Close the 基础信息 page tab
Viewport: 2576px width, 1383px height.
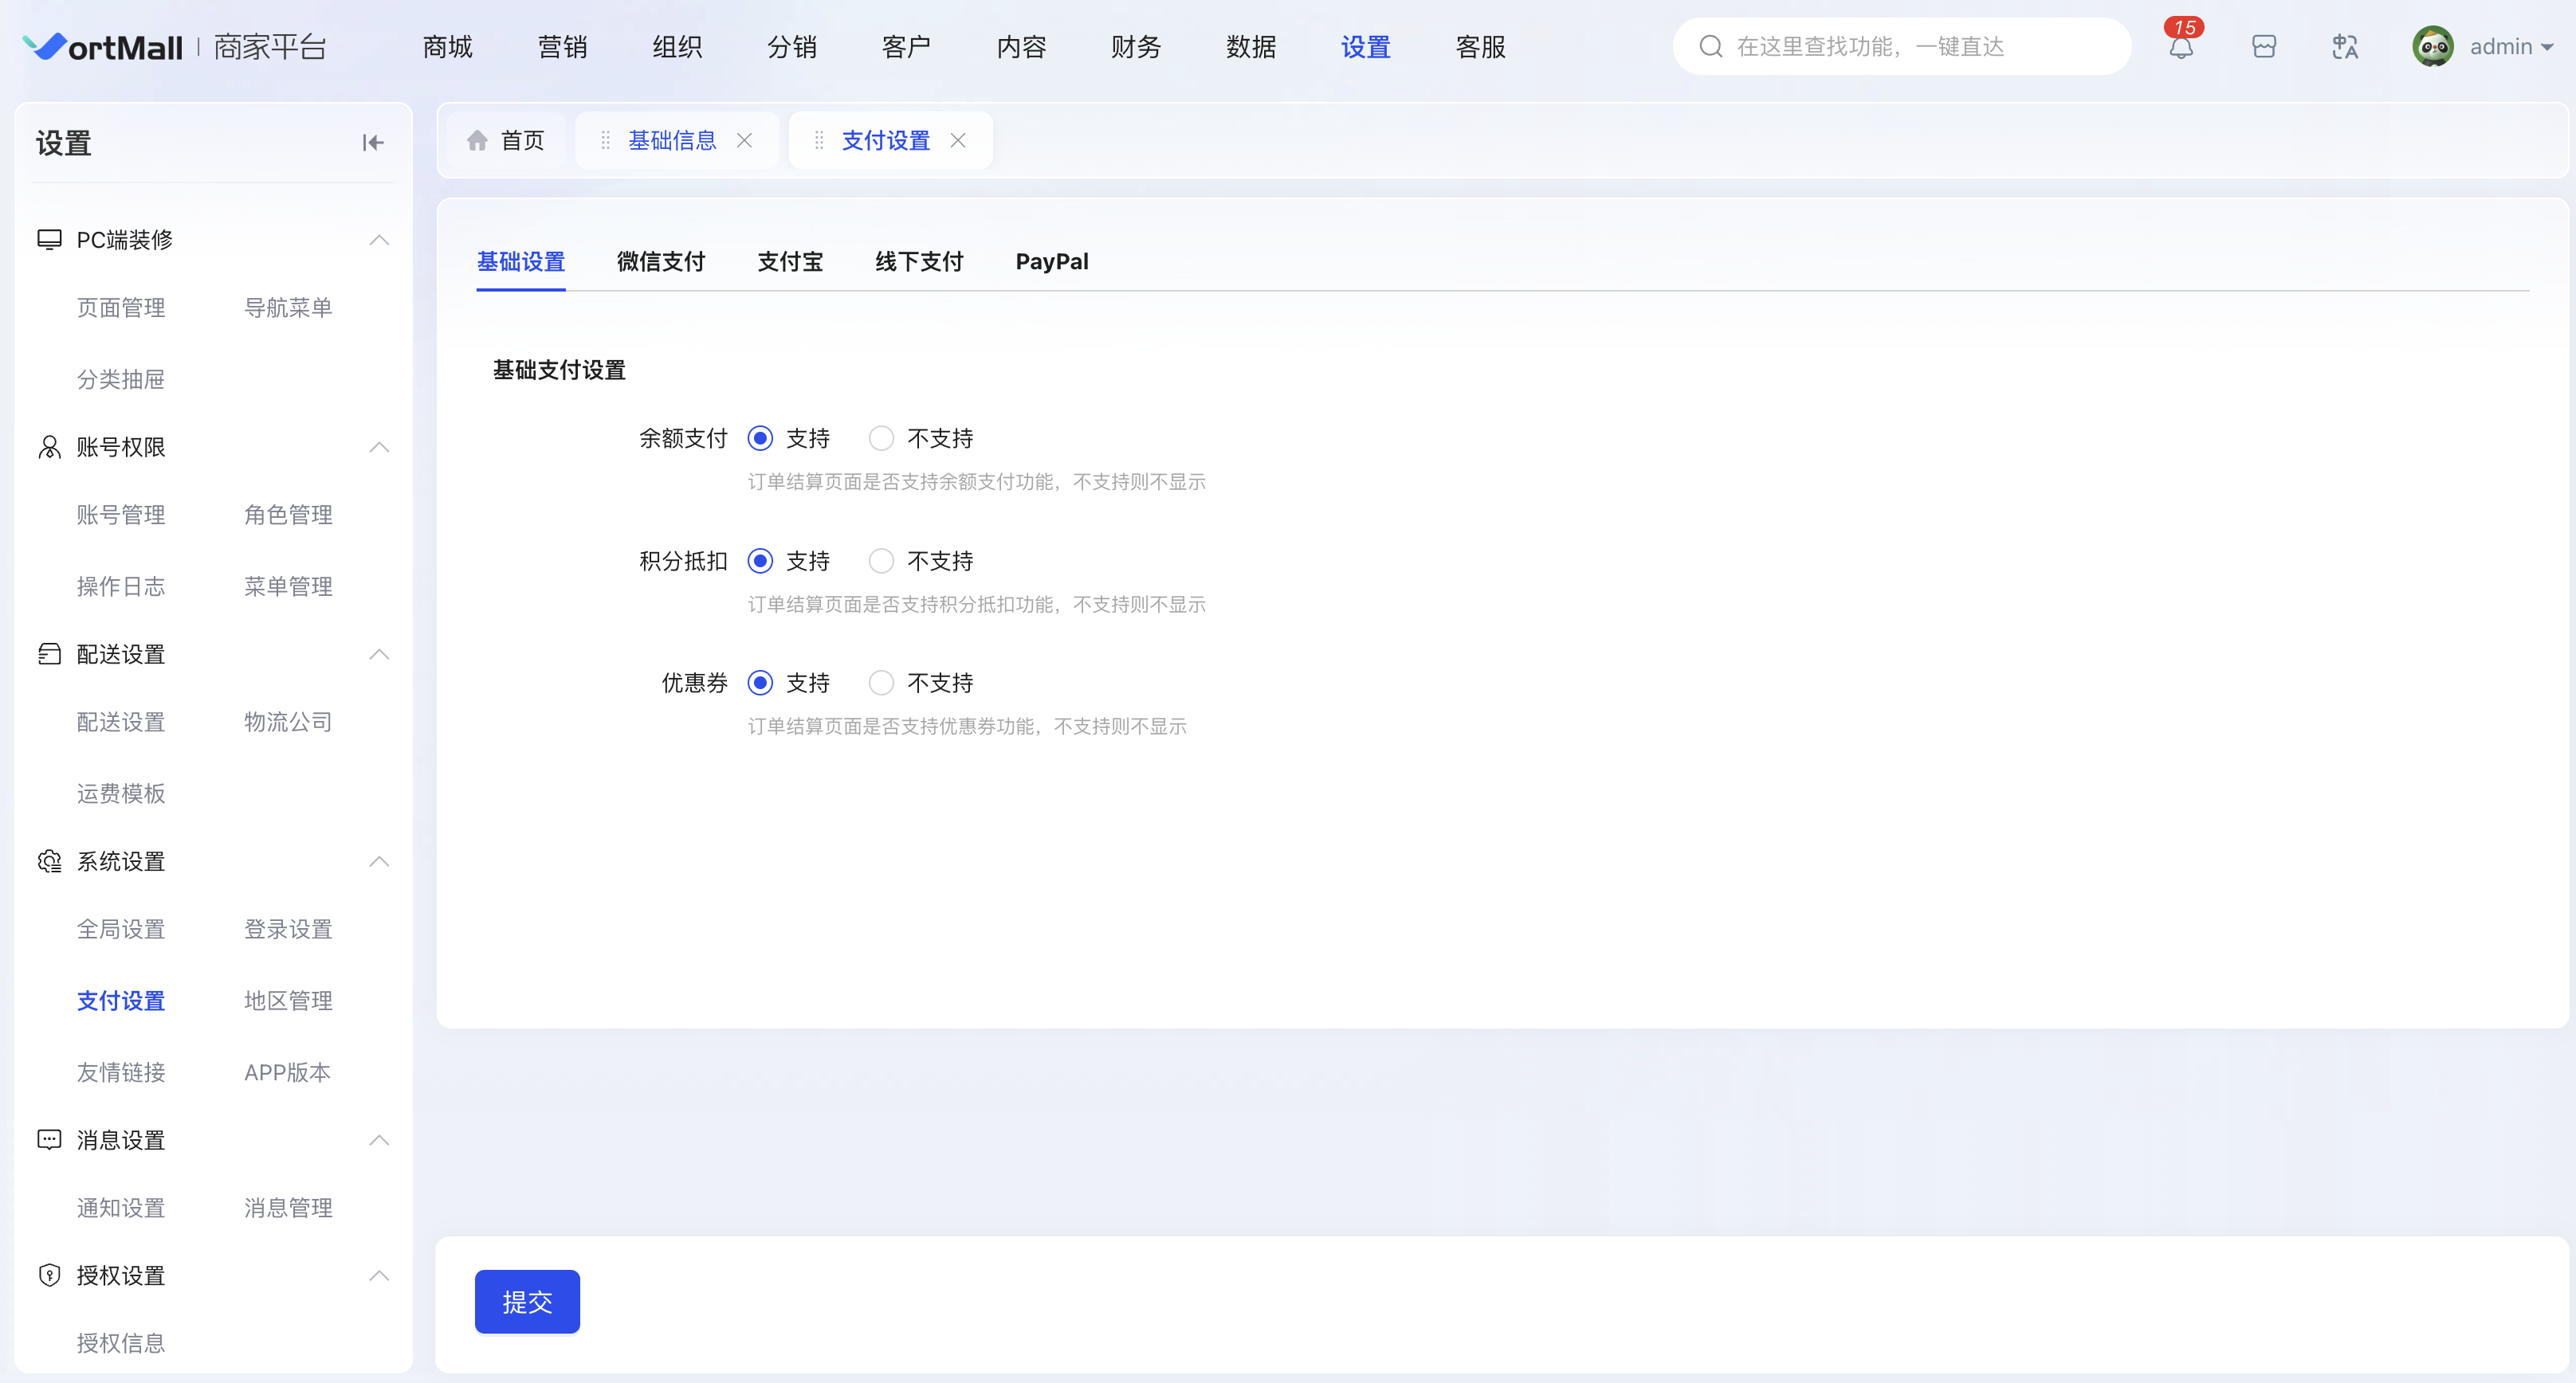(x=744, y=141)
